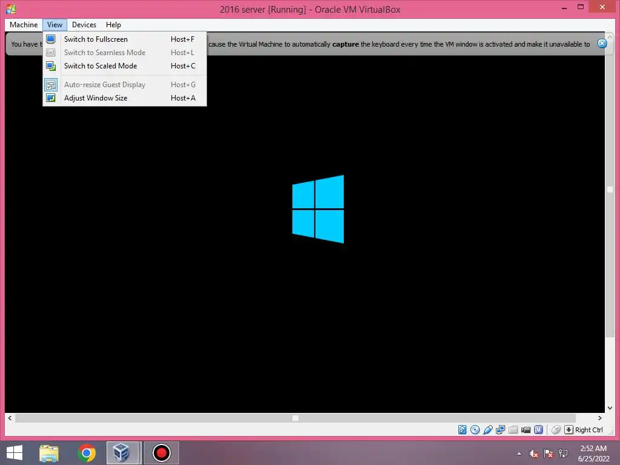Launch Google Chrome from taskbar
Screen dimensions: 620x465
click(x=87, y=453)
